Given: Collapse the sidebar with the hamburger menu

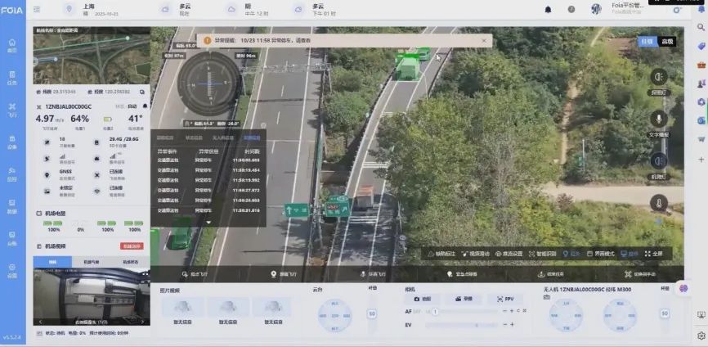Looking at the screenshot, I should [x=37, y=9].
